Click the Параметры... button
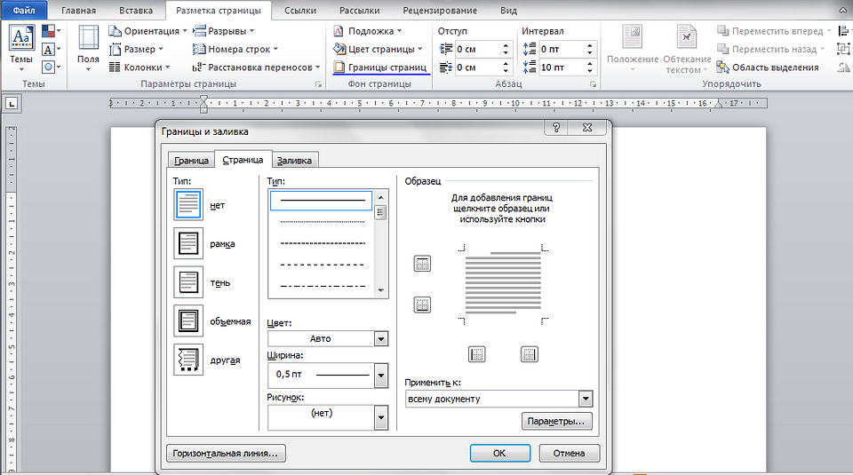The image size is (853, 475). click(557, 421)
